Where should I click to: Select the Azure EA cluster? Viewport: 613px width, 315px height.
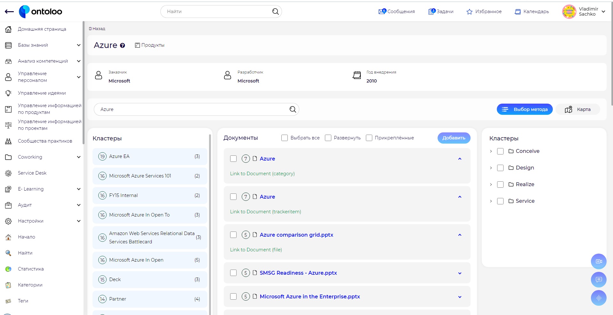coord(150,156)
